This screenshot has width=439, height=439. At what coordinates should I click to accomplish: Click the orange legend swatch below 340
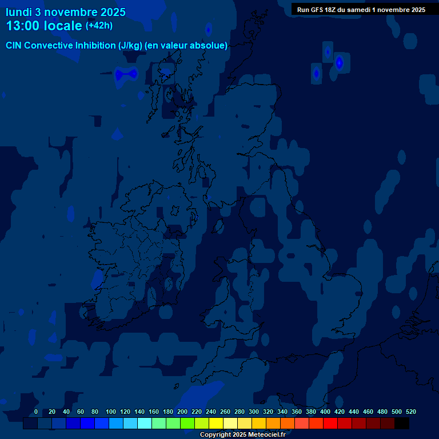pyautogui.click(x=288, y=424)
